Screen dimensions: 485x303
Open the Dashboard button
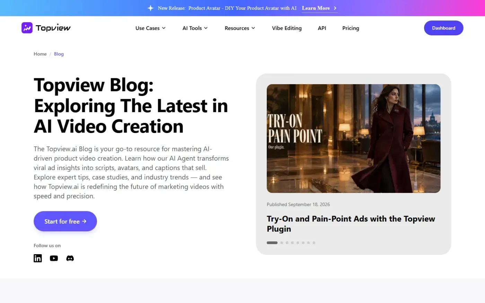click(x=443, y=28)
